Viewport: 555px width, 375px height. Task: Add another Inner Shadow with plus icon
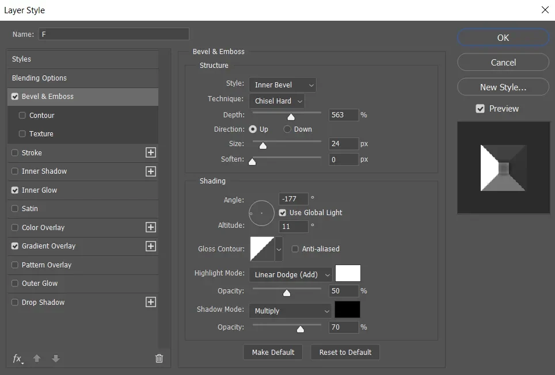click(x=151, y=171)
